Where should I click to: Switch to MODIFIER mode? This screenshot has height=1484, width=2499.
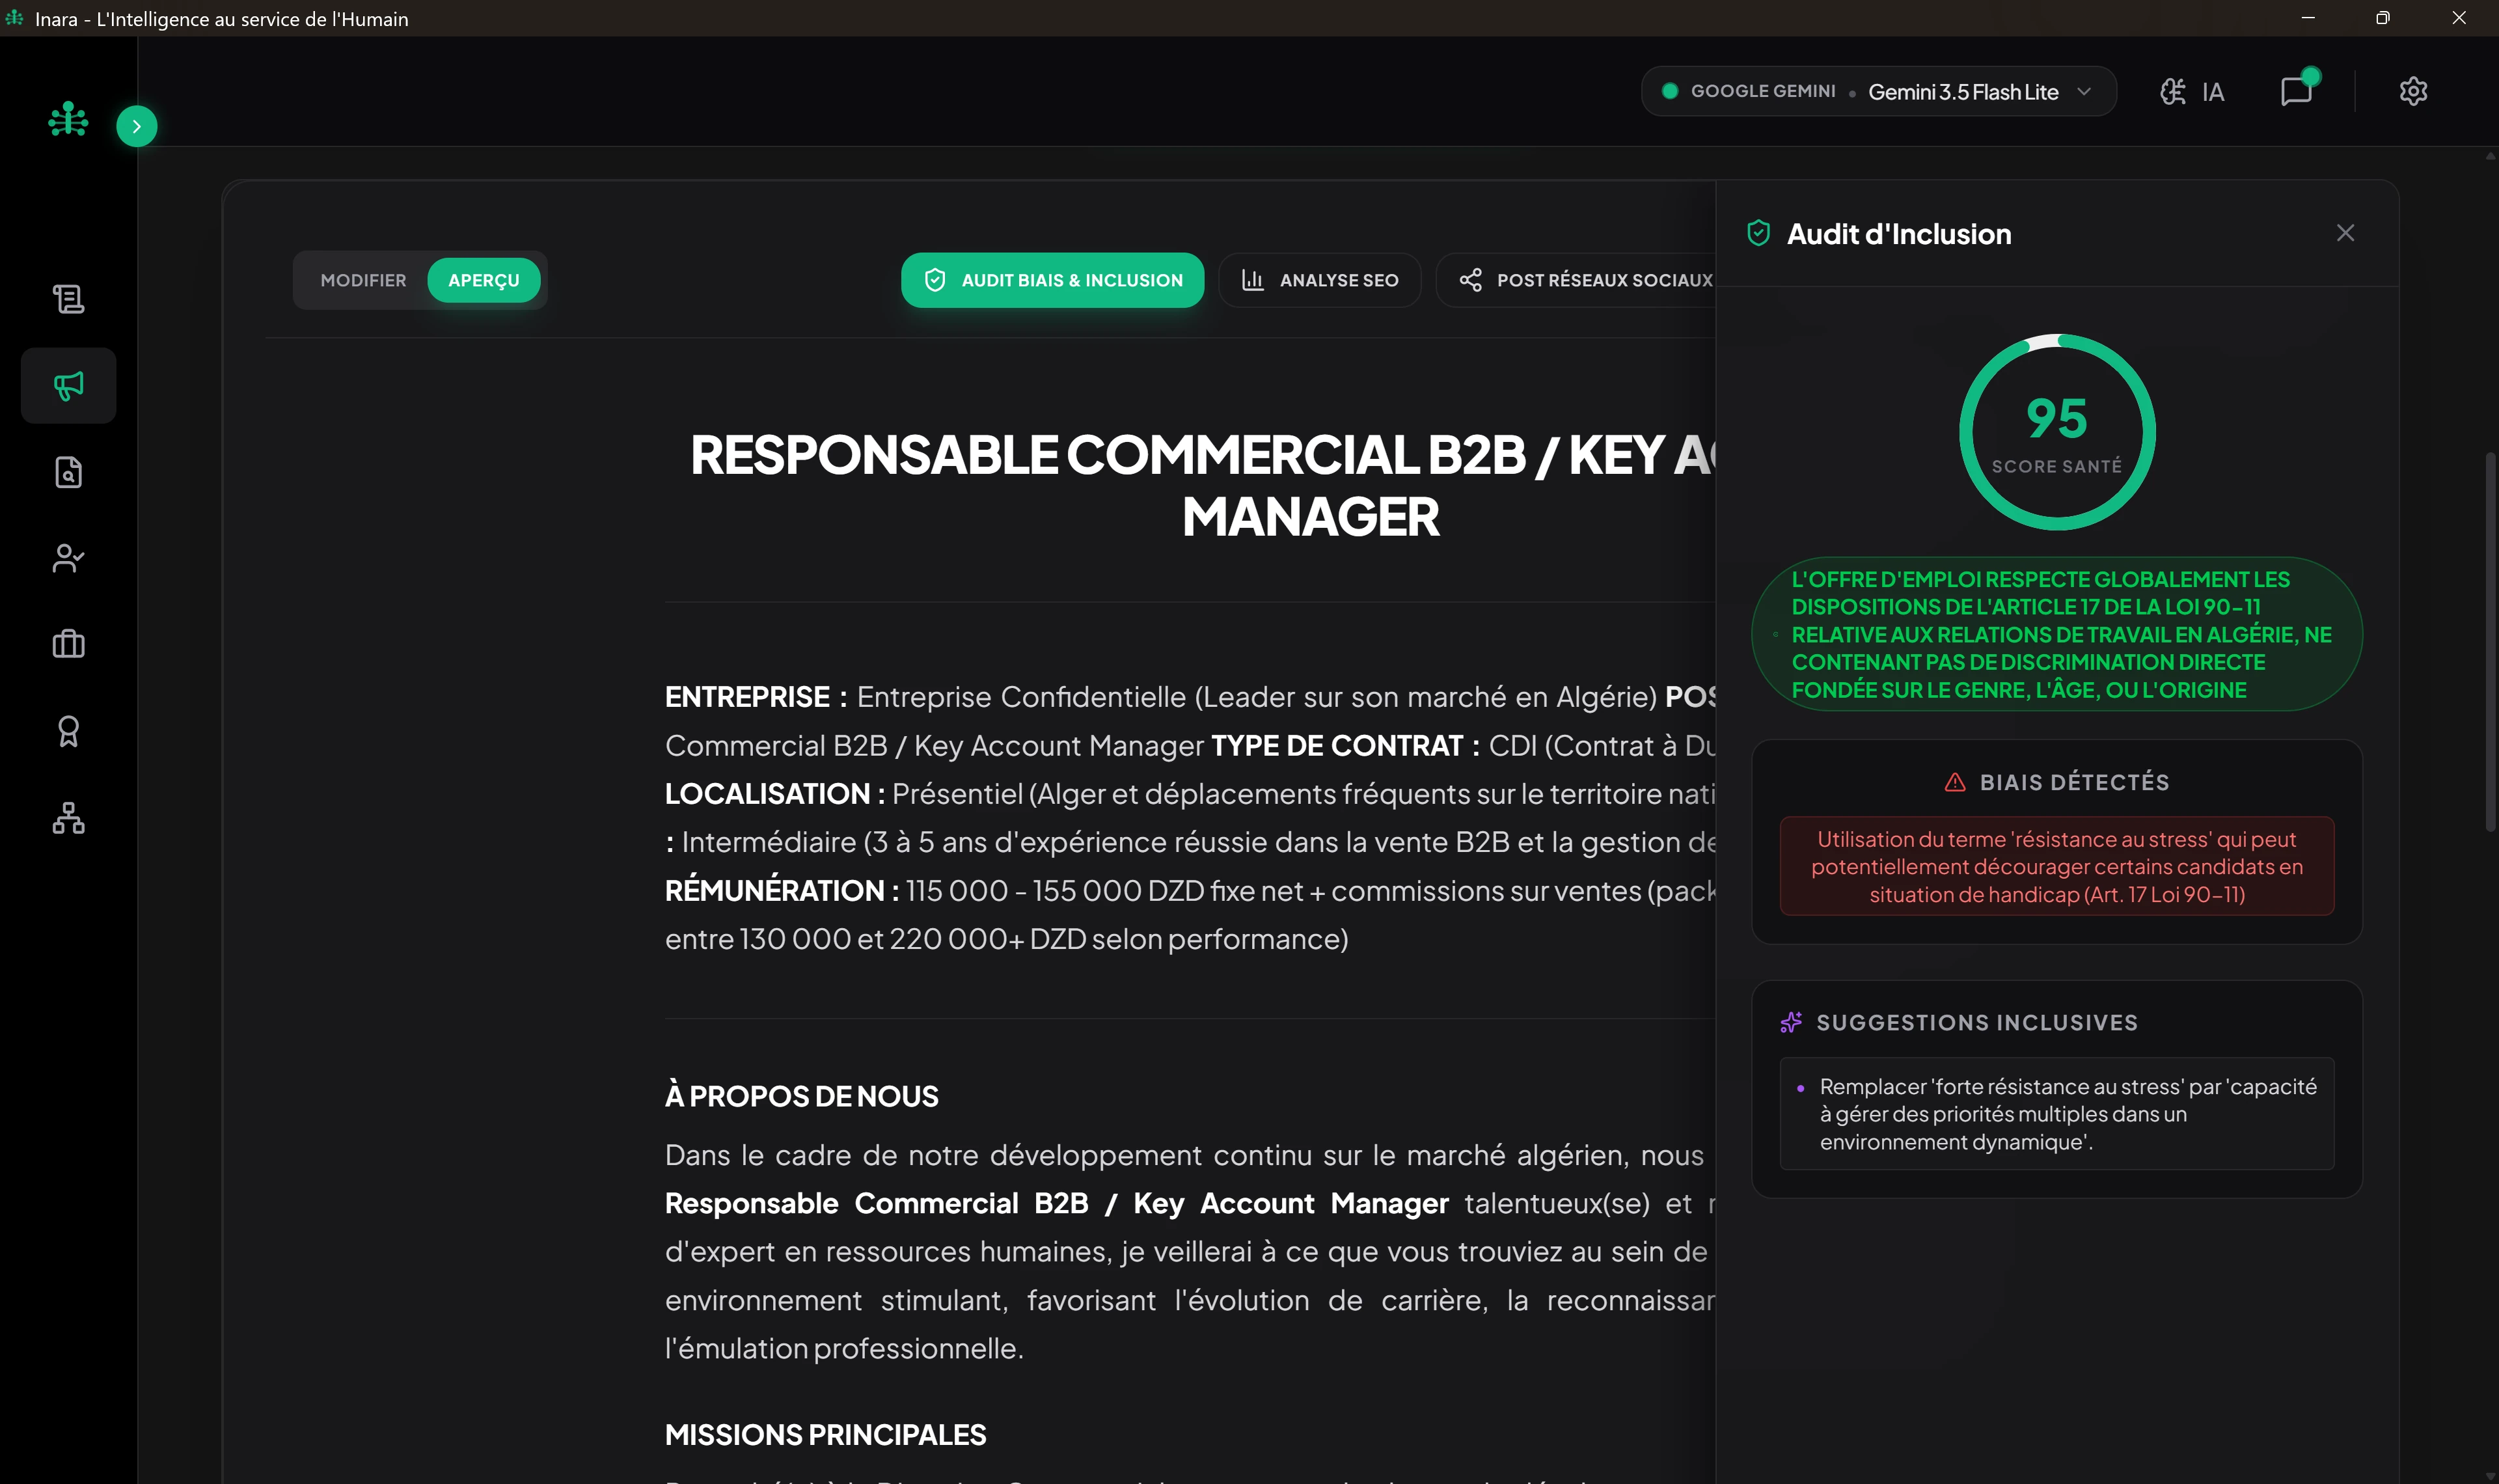tap(363, 280)
